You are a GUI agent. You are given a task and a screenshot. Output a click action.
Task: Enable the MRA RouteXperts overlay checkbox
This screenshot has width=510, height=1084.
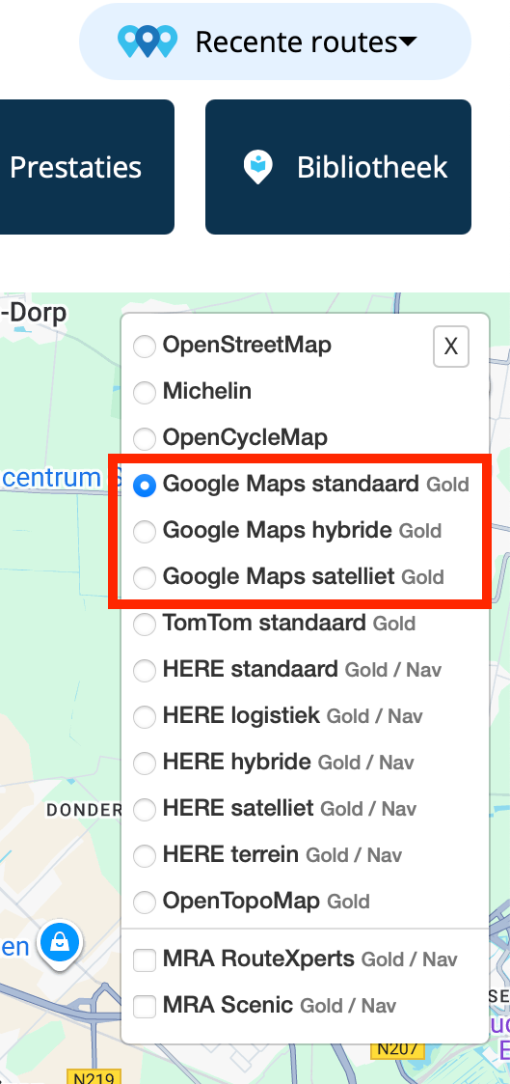click(145, 960)
